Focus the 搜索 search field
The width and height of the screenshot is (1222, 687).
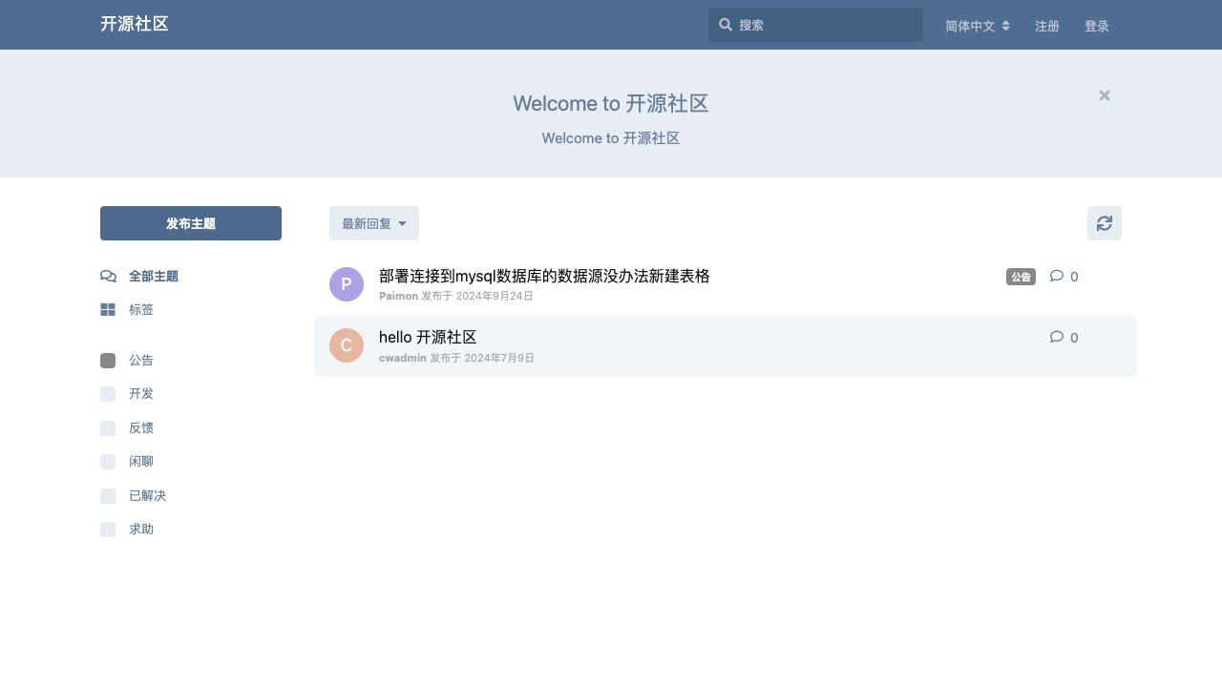(826, 25)
